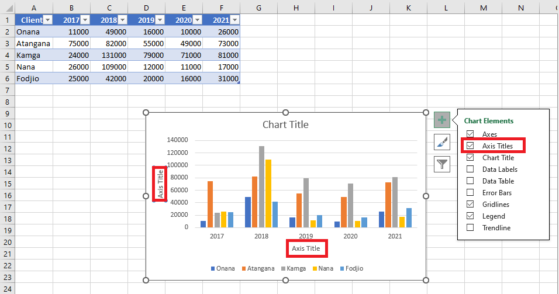Select the light blue Fodjio legend marker

(342, 269)
